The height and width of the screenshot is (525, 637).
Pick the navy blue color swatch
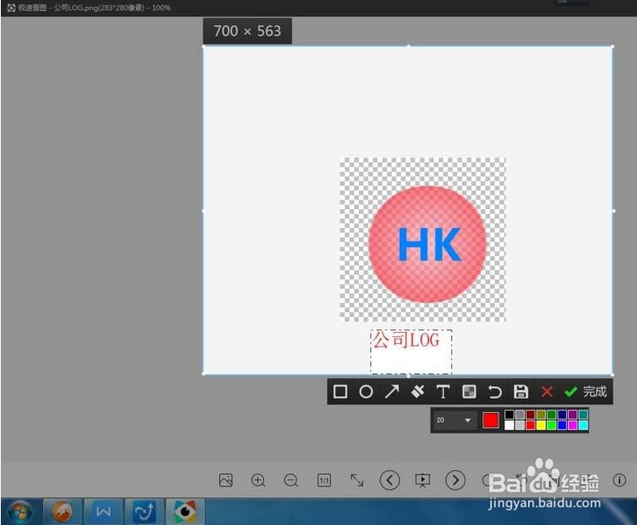pyautogui.click(x=562, y=415)
